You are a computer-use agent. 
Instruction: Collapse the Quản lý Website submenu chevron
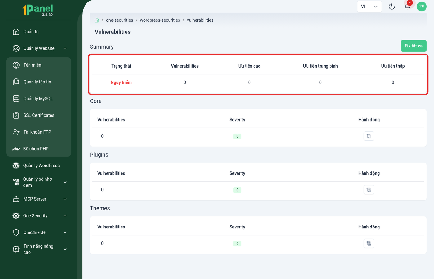[65, 48]
